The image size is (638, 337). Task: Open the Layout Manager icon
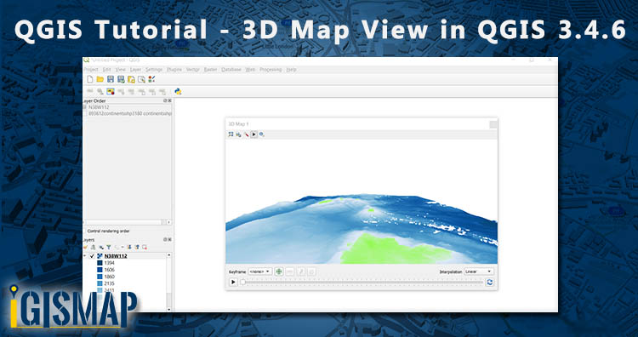tap(141, 79)
